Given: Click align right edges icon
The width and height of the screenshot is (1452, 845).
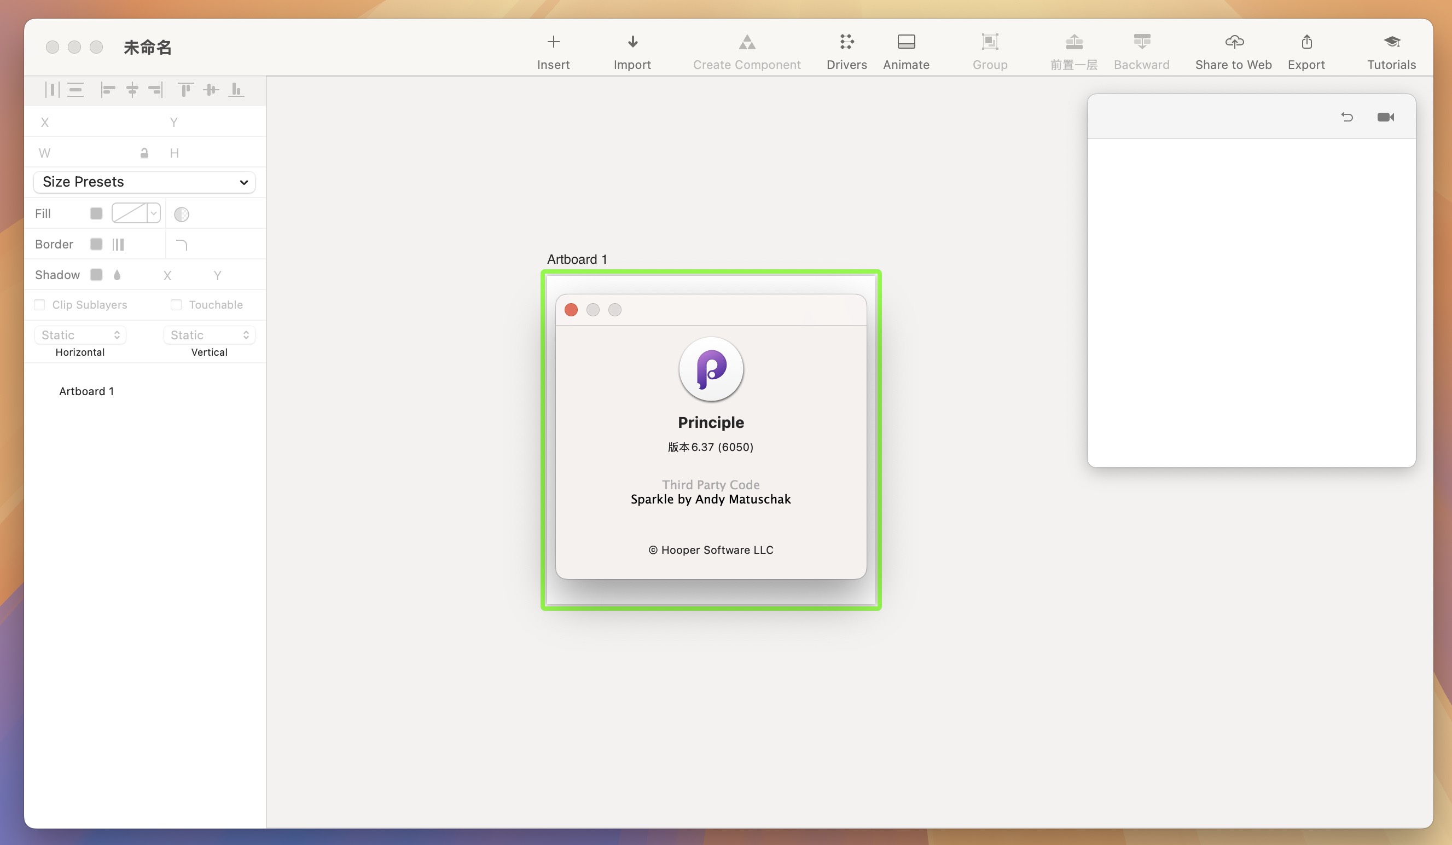Looking at the screenshot, I should 155,89.
